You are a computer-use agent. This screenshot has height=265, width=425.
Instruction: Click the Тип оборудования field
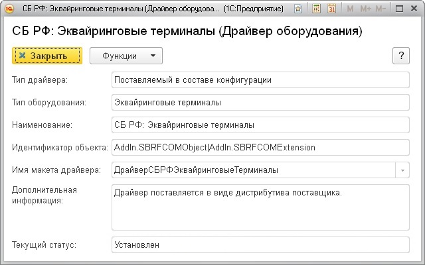[260, 103]
